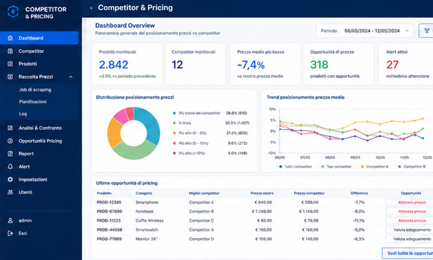Click the Analisi & Confronto icon
This screenshot has height=260, width=433.
click(x=10, y=128)
